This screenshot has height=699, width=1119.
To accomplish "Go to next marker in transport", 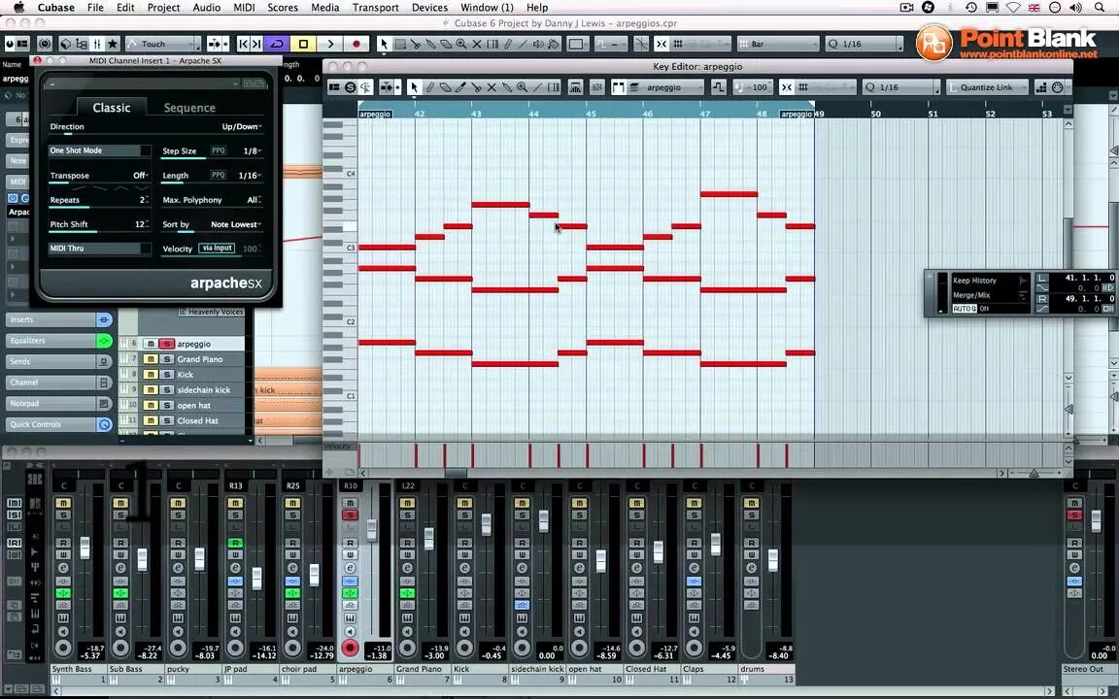I will point(256,45).
